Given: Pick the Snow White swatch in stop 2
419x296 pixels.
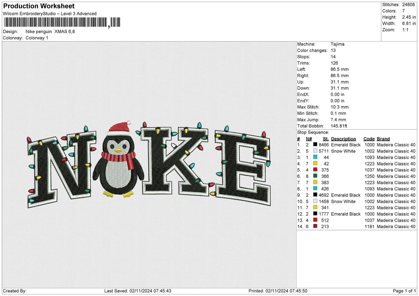Looking at the screenshot, I should (315, 151).
